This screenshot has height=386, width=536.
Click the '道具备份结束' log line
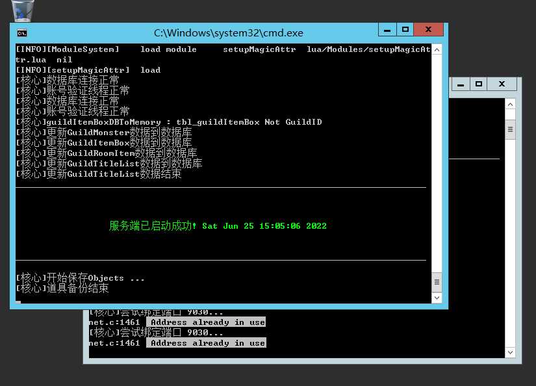point(62,289)
